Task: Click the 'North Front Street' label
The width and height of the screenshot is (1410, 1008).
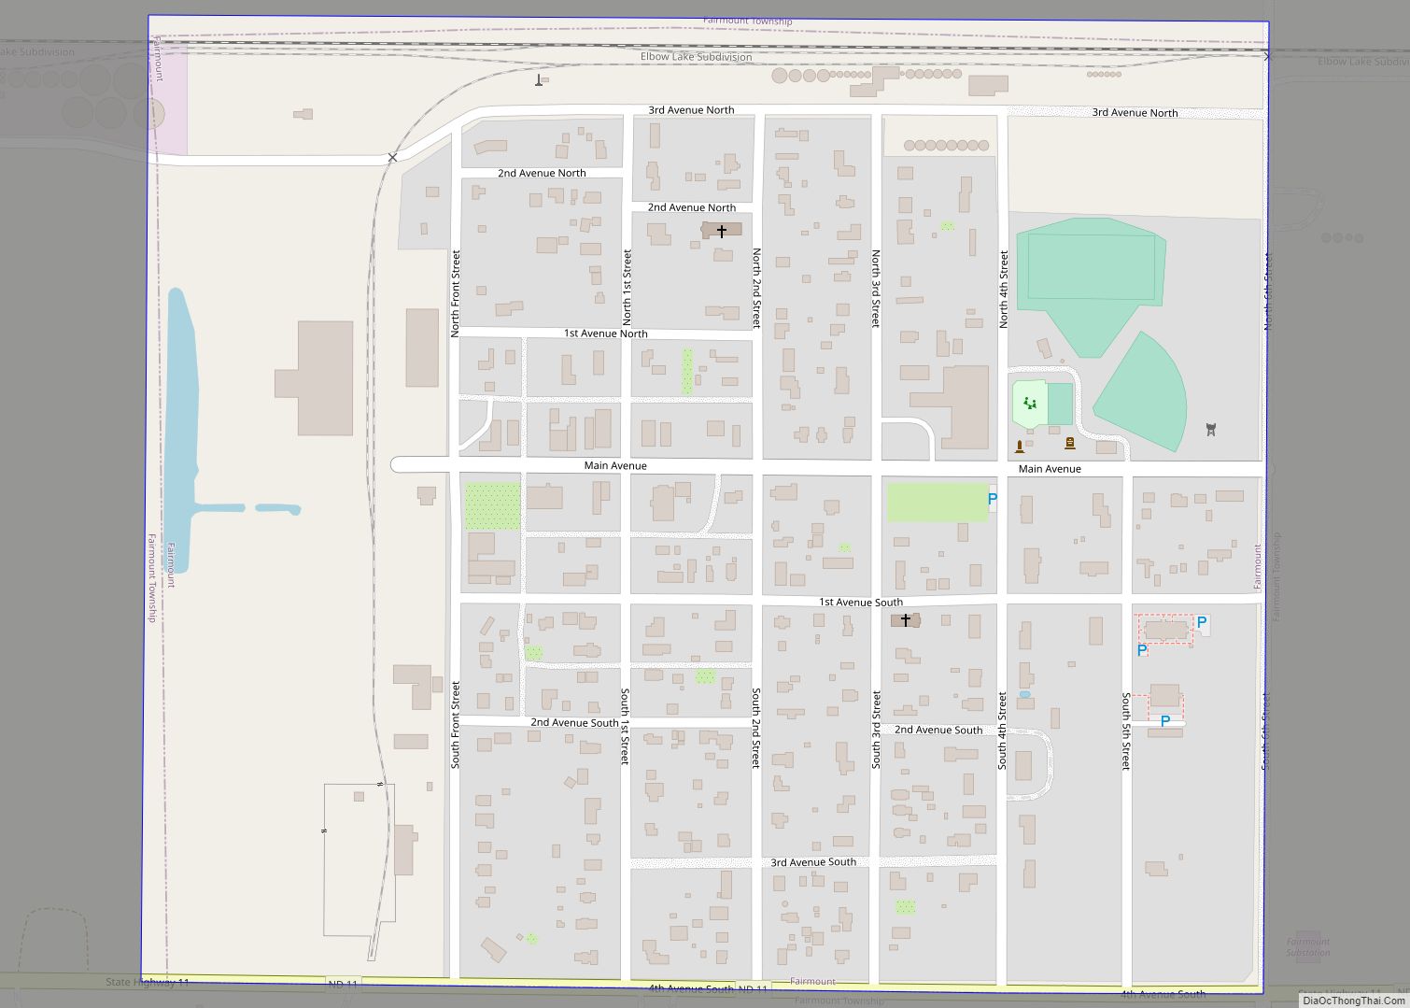Action: click(x=456, y=293)
